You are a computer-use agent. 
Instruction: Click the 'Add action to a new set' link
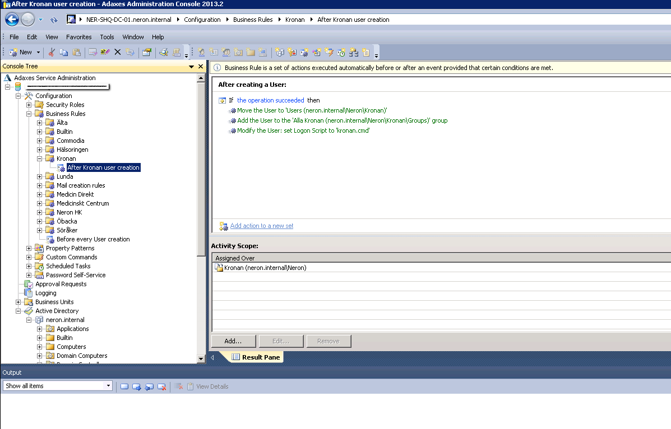[x=262, y=226]
